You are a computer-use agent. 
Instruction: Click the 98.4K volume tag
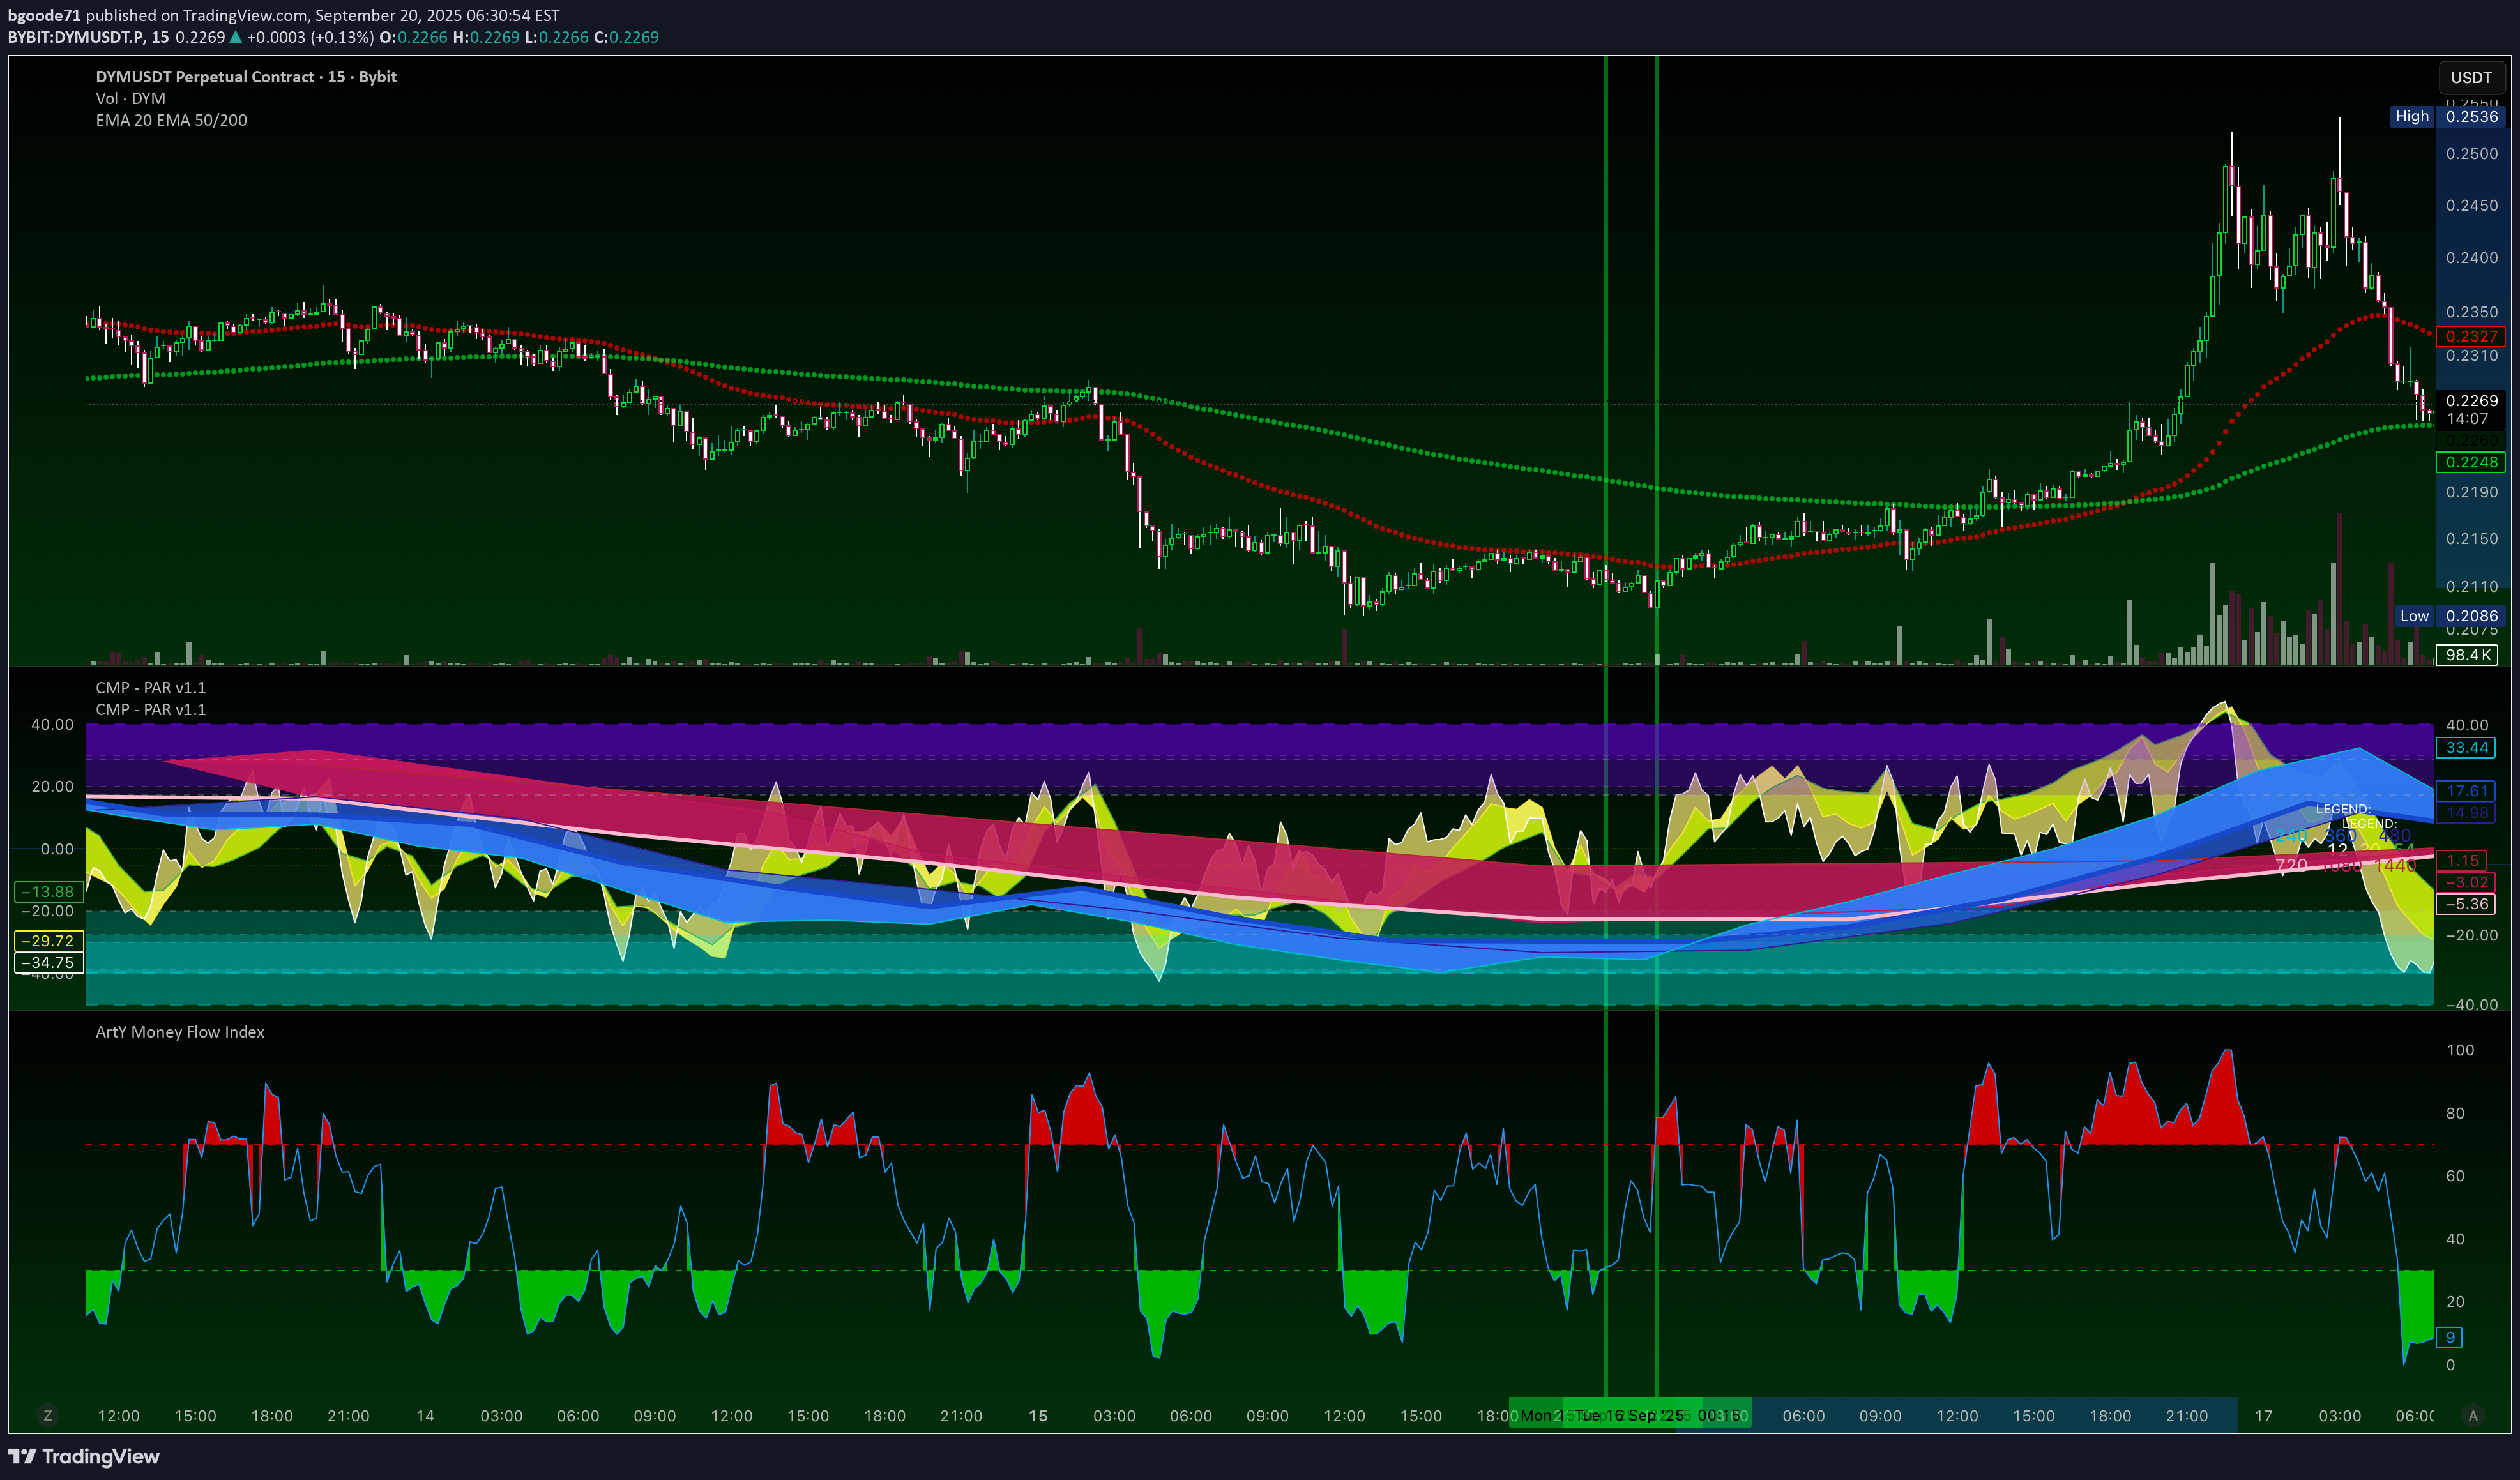click(x=2468, y=655)
